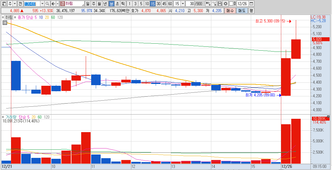Click the 12/26 date marker on time axis

click(x=286, y=166)
